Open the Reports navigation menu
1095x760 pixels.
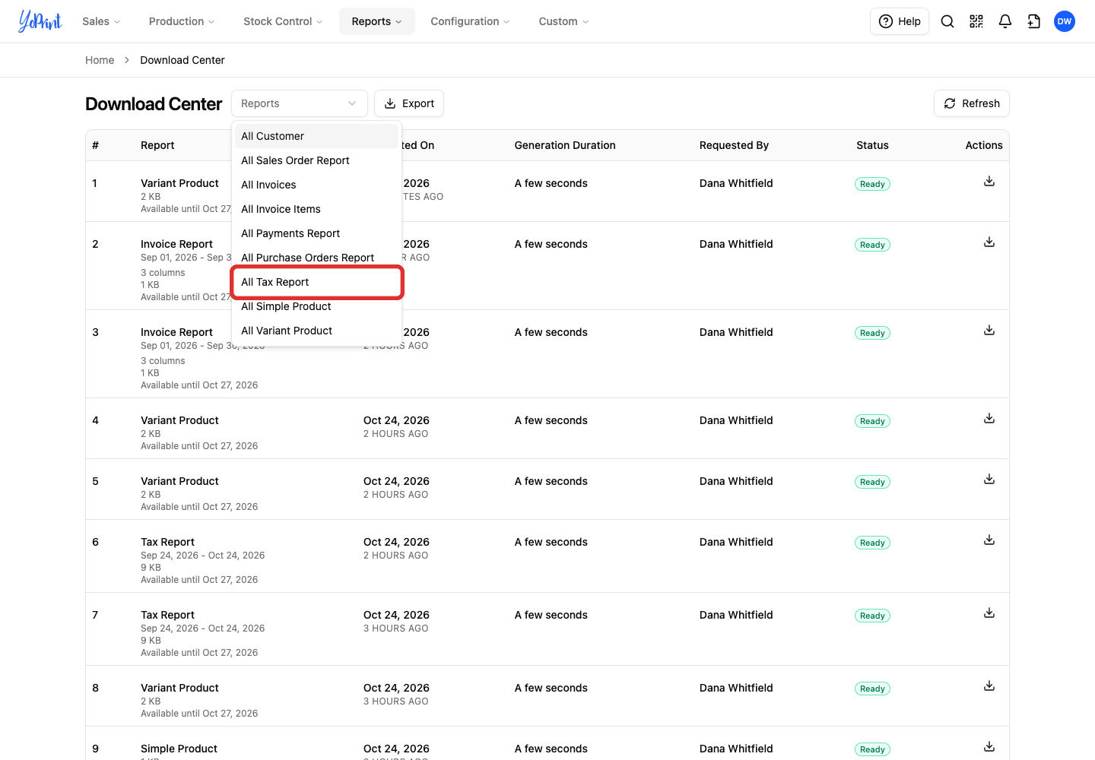point(377,21)
